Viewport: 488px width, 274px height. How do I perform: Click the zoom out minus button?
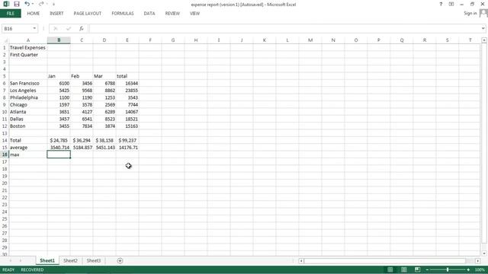click(427, 269)
